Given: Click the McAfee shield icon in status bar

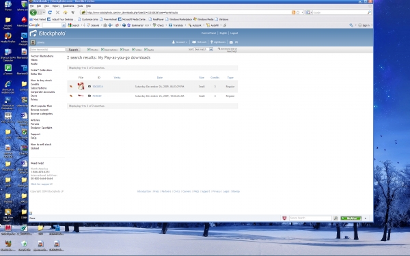Looking at the screenshot, I should (284, 218).
